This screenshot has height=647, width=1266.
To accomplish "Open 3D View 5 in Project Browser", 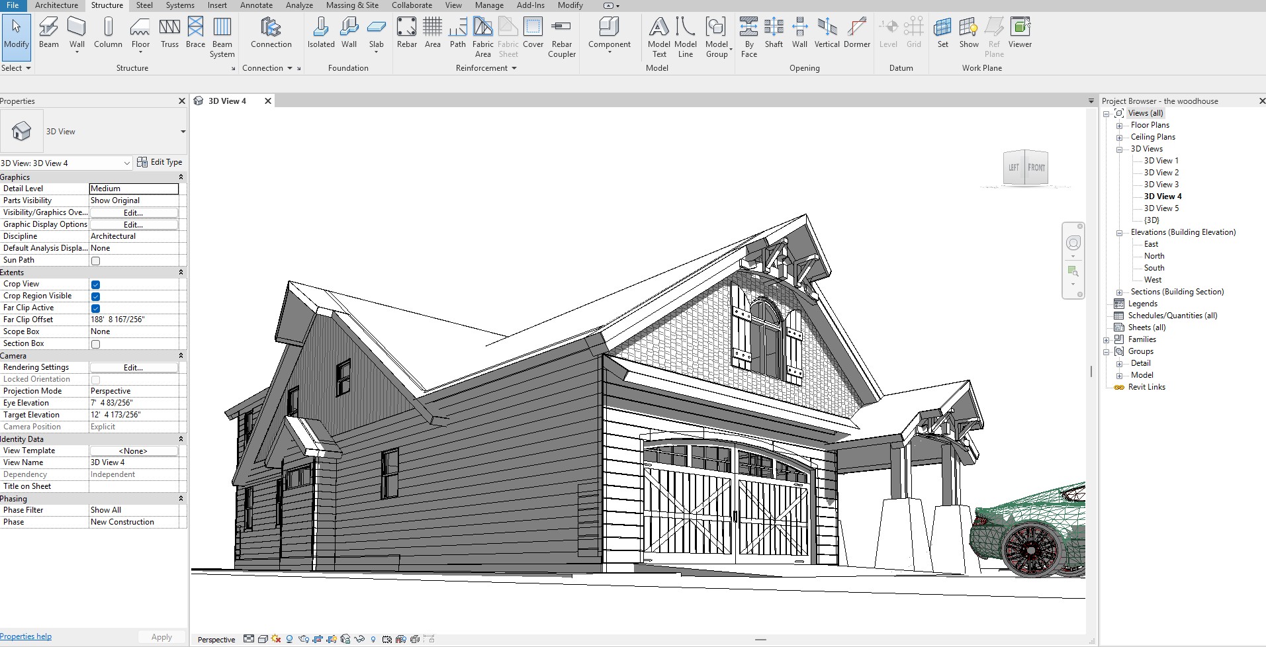I will [1161, 208].
